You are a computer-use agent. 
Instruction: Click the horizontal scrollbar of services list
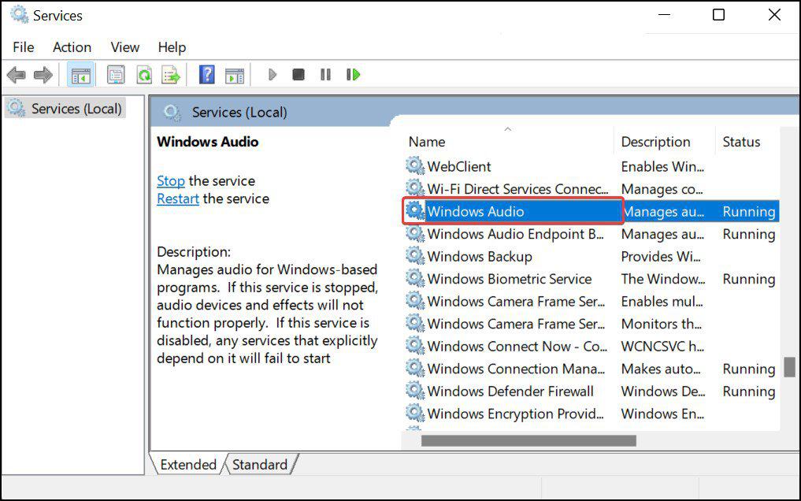[x=528, y=440]
